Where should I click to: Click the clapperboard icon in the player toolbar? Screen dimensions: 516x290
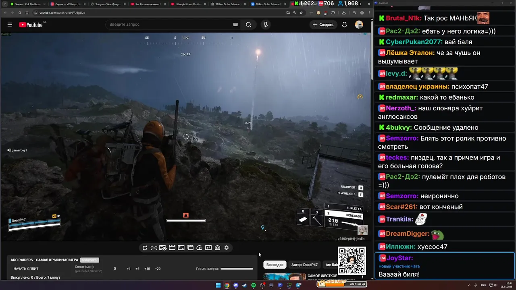pyautogui.click(x=172, y=248)
